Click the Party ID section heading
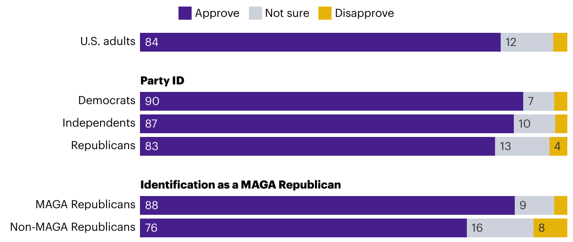 tap(163, 81)
